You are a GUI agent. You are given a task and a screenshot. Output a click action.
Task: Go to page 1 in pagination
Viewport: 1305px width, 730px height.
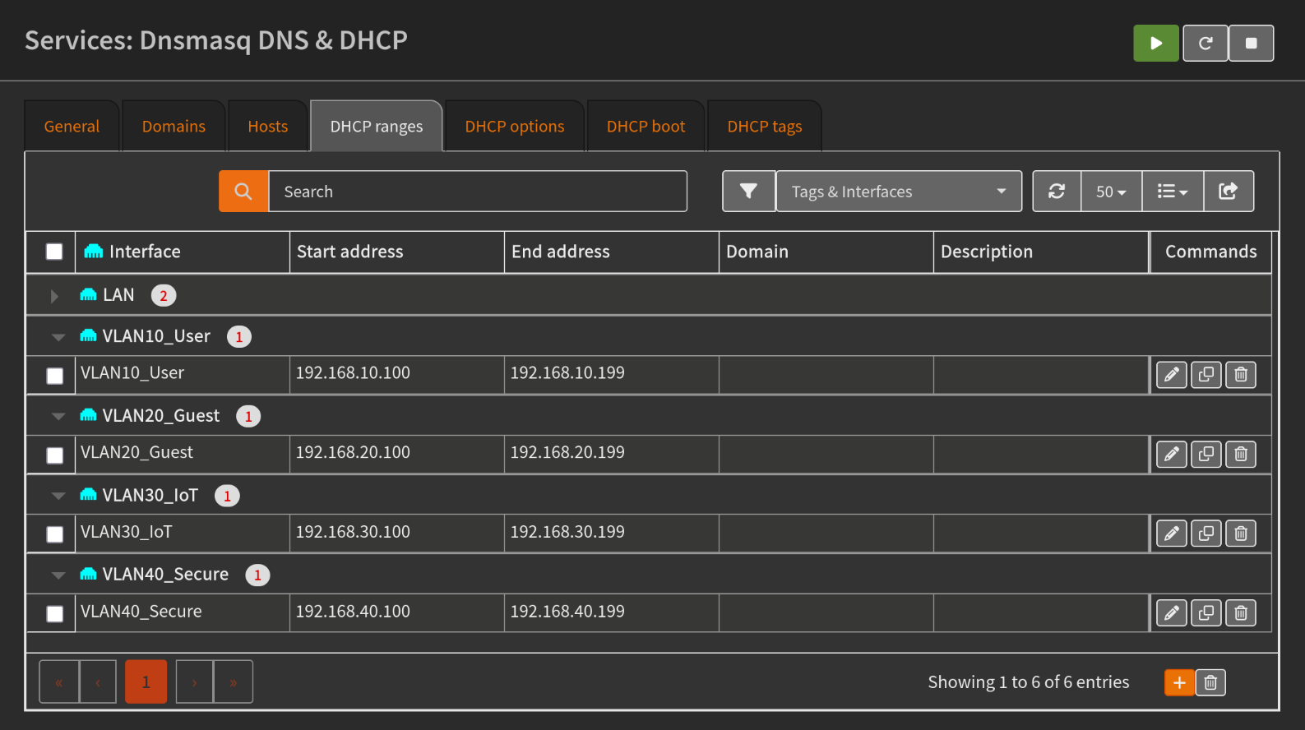tap(146, 682)
